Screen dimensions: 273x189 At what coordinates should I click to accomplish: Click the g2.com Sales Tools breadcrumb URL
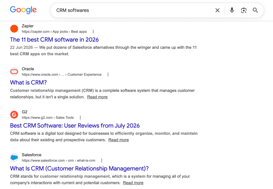pyautogui.click(x=48, y=118)
